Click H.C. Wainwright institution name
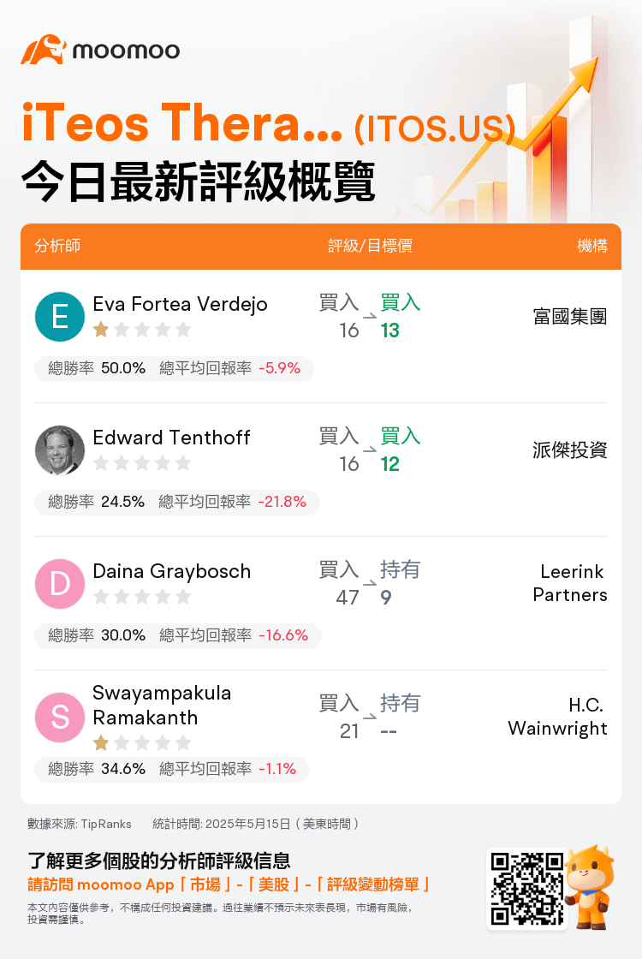 [557, 717]
